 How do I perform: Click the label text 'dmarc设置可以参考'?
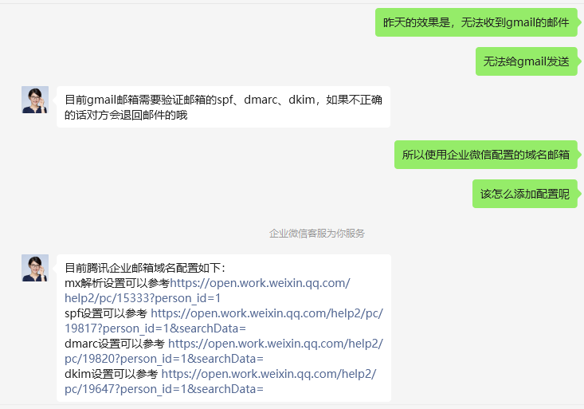click(115, 344)
